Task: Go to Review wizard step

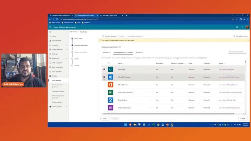Action: click(x=77, y=65)
